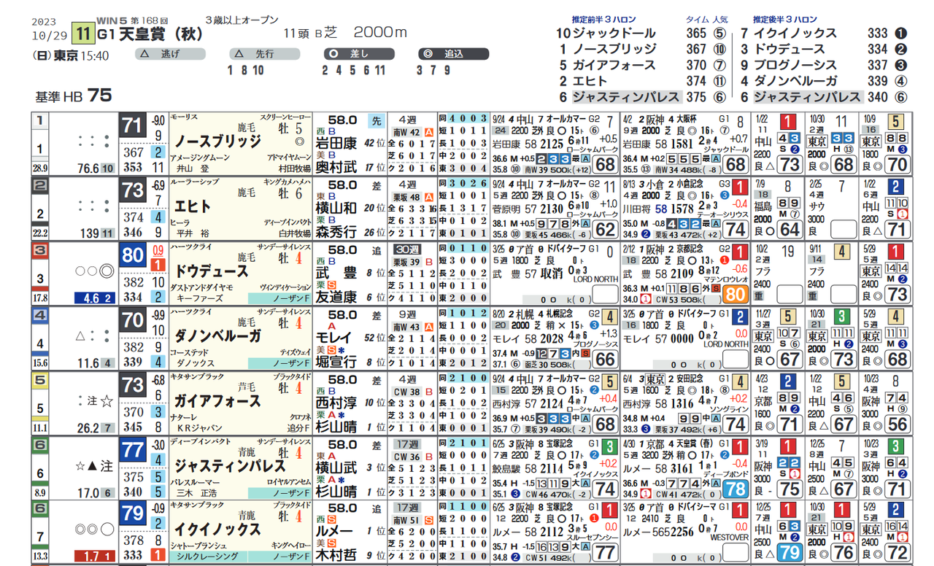Image resolution: width=934 pixels, height=566 pixels.
Task: Click the green race number 11 badge
Action: point(84,34)
